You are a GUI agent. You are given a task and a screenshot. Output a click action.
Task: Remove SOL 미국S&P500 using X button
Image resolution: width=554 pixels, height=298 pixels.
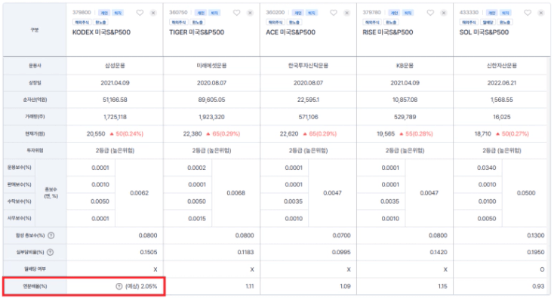click(x=540, y=13)
